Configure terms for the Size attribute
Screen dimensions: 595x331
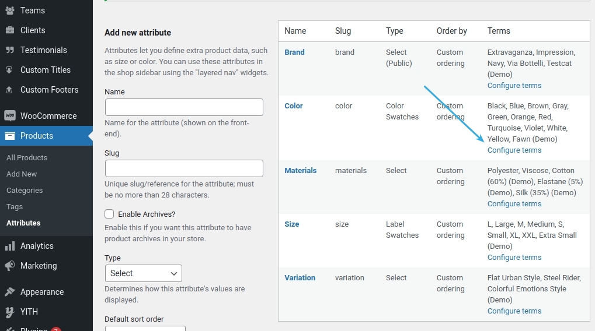tap(514, 258)
